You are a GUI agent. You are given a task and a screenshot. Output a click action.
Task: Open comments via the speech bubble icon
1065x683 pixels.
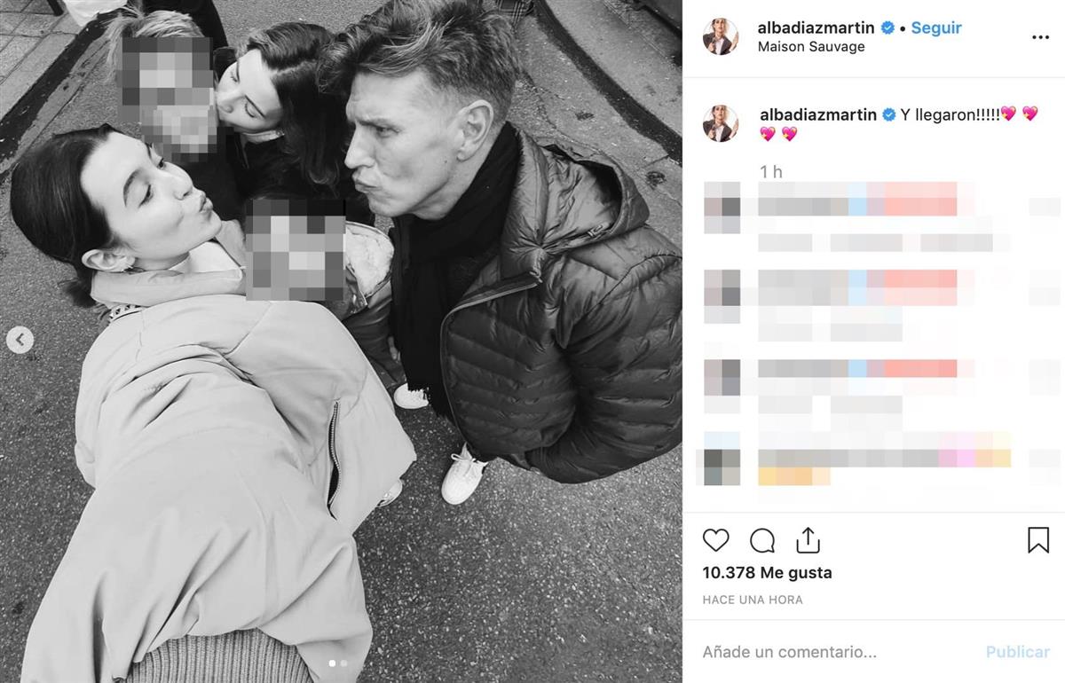pos(762,540)
